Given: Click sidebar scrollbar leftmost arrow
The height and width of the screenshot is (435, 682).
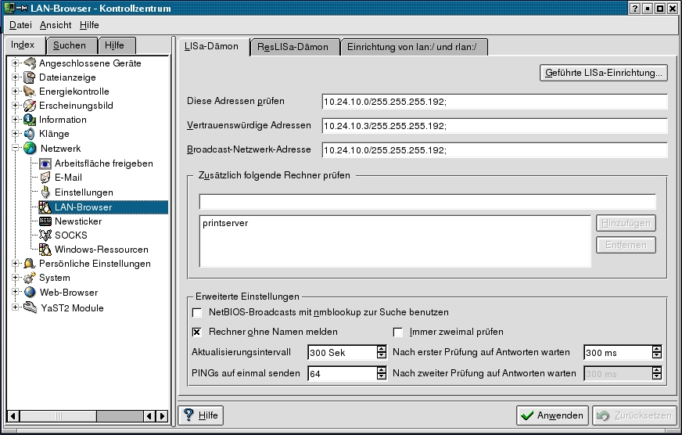Looking at the screenshot, I should pos(13,416).
